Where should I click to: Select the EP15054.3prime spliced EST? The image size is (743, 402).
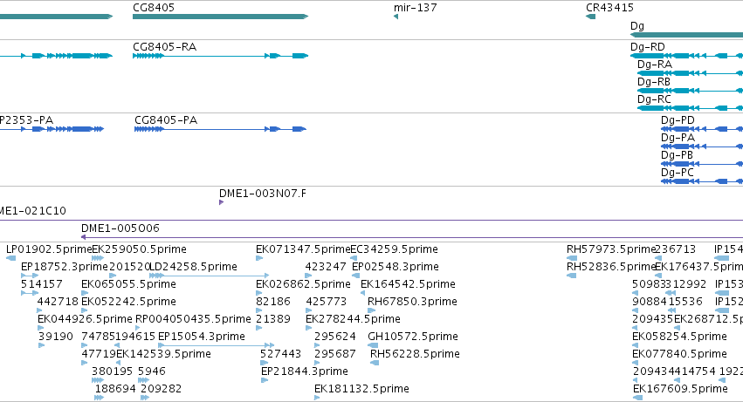click(x=216, y=345)
